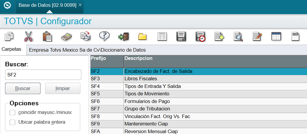Click the TOTVS logo icon
This screenshot has height=134, width=307.
click(x=7, y=6)
